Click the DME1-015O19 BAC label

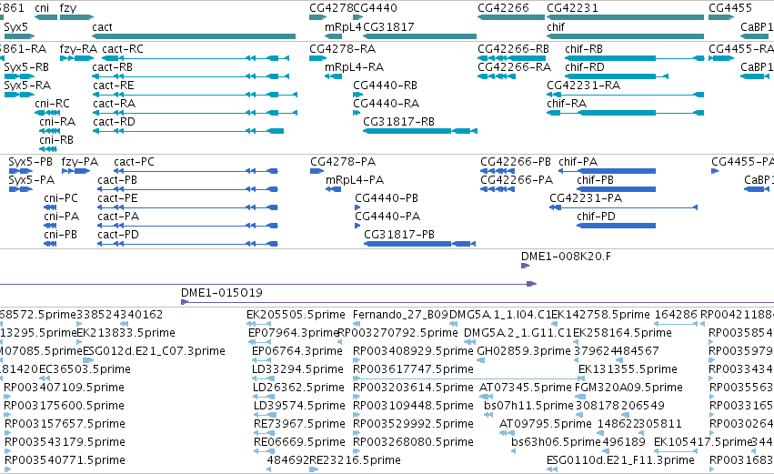(222, 293)
